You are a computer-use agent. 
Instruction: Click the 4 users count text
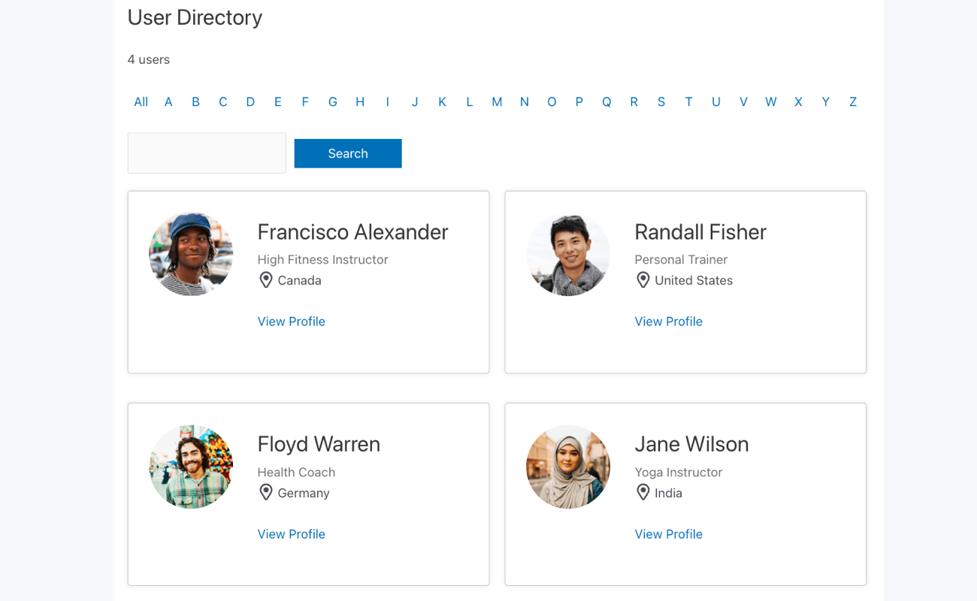[x=149, y=60]
